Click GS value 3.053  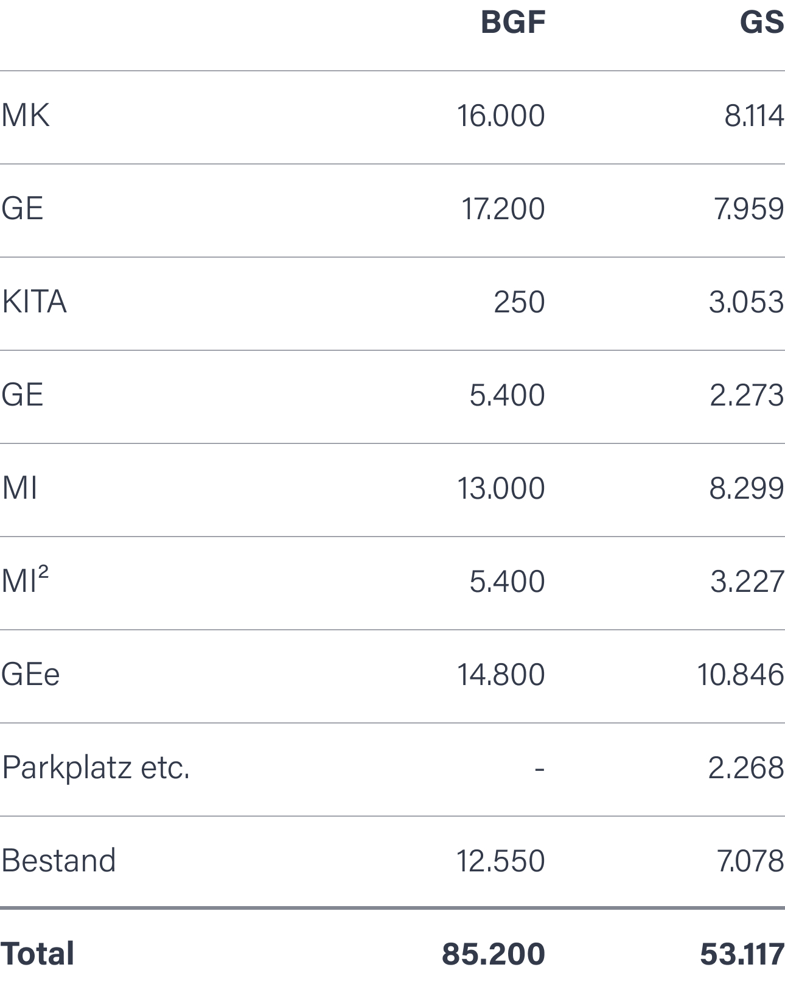[x=747, y=301]
